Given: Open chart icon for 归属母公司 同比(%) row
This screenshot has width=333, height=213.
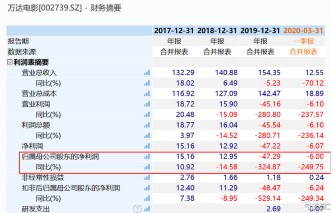Looking at the screenshot, I should click(x=147, y=167).
